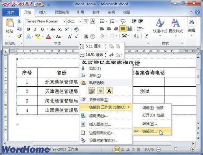Toggle Superscript formatting

click(67, 29)
